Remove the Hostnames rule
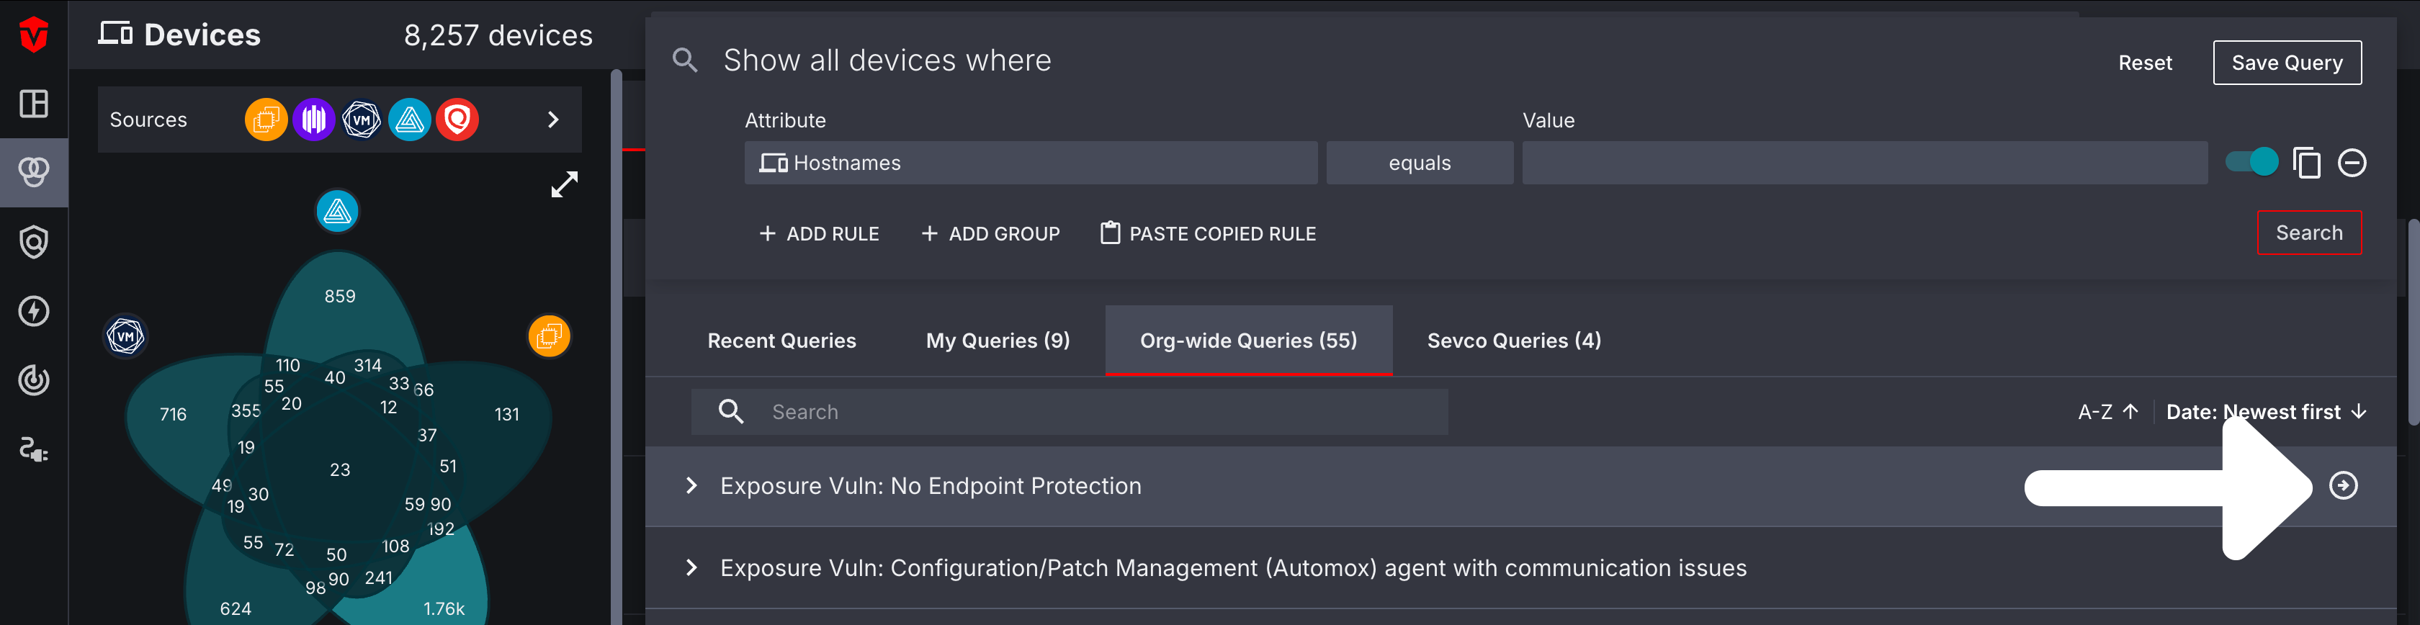2420x625 pixels. 2352,163
